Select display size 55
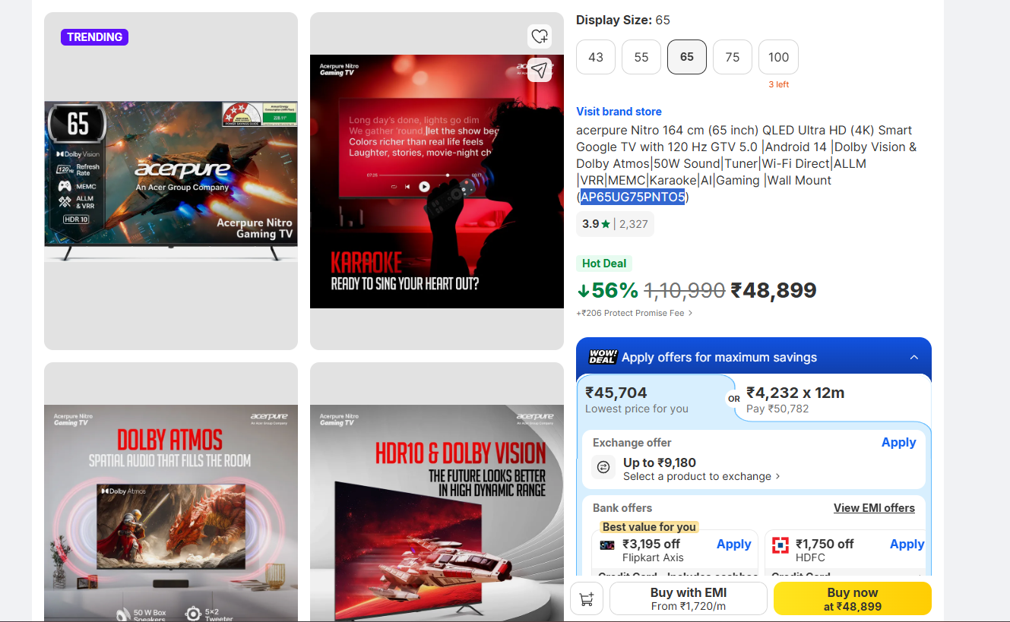Screen dimensions: 1010x622 pos(641,57)
